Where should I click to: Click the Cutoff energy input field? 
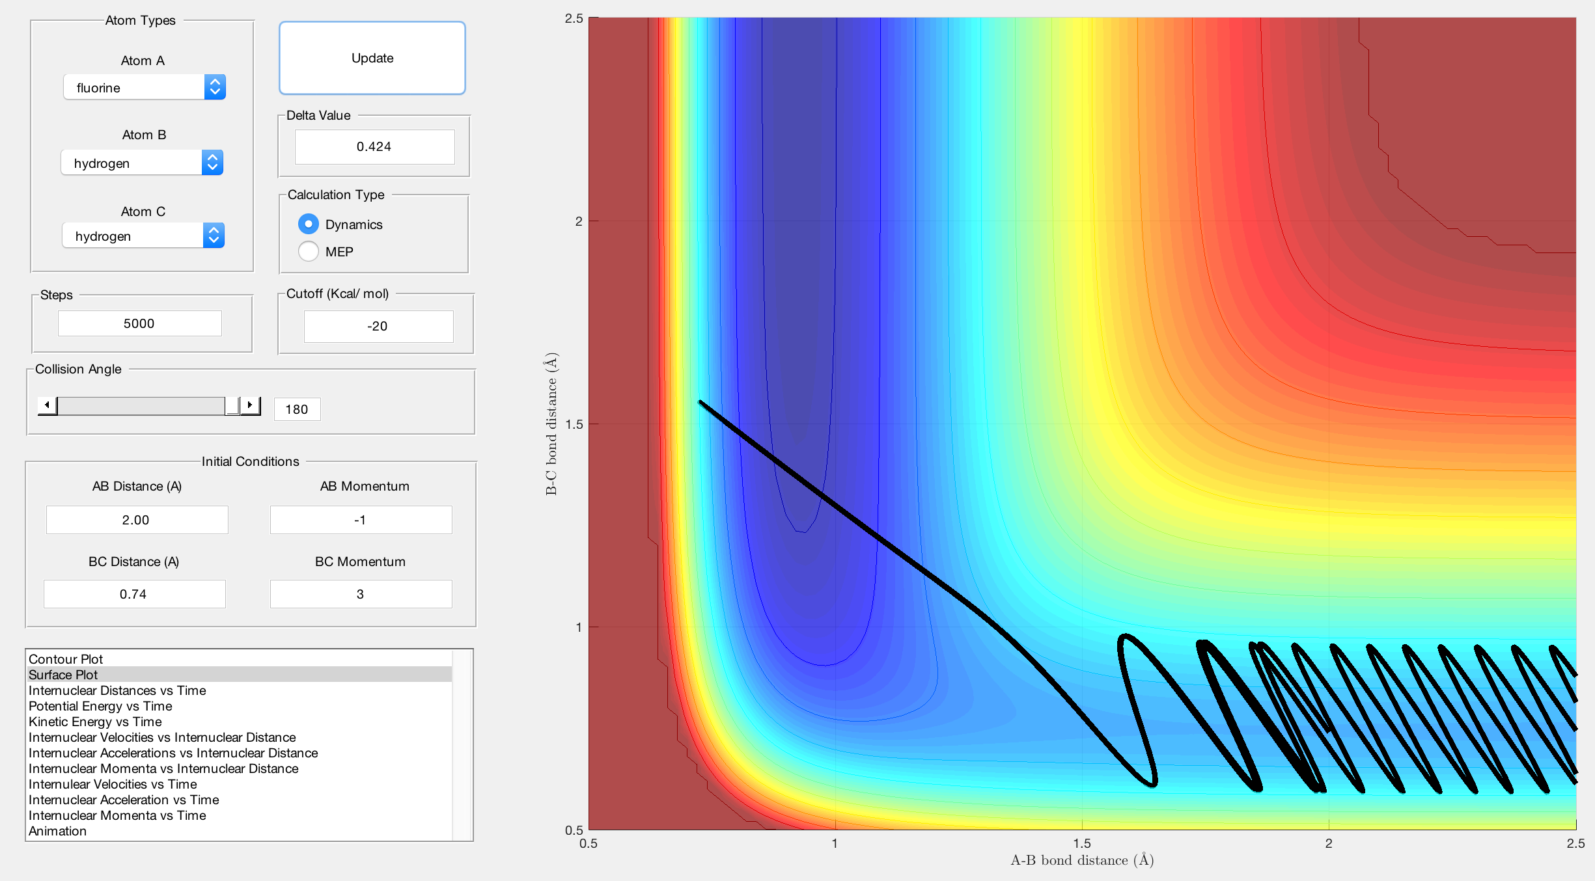pyautogui.click(x=378, y=326)
